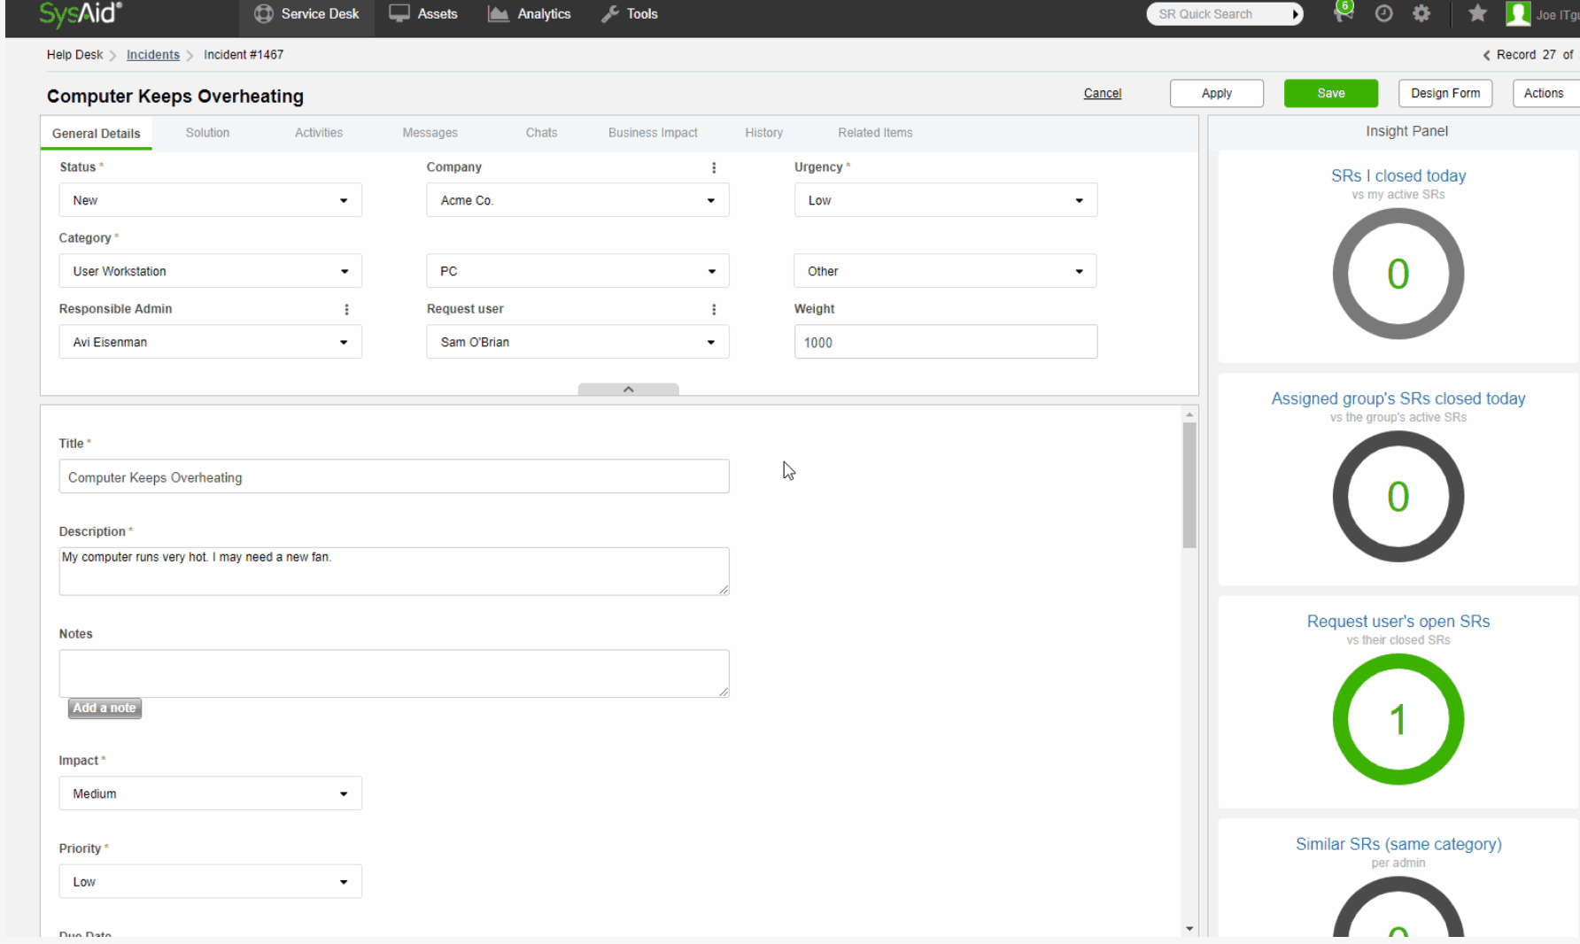1580x944 pixels.
Task: Click the form vertical scrollbar thumb
Action: [x=1189, y=485]
